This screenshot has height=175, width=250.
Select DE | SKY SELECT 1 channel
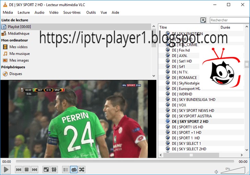coord(187,144)
